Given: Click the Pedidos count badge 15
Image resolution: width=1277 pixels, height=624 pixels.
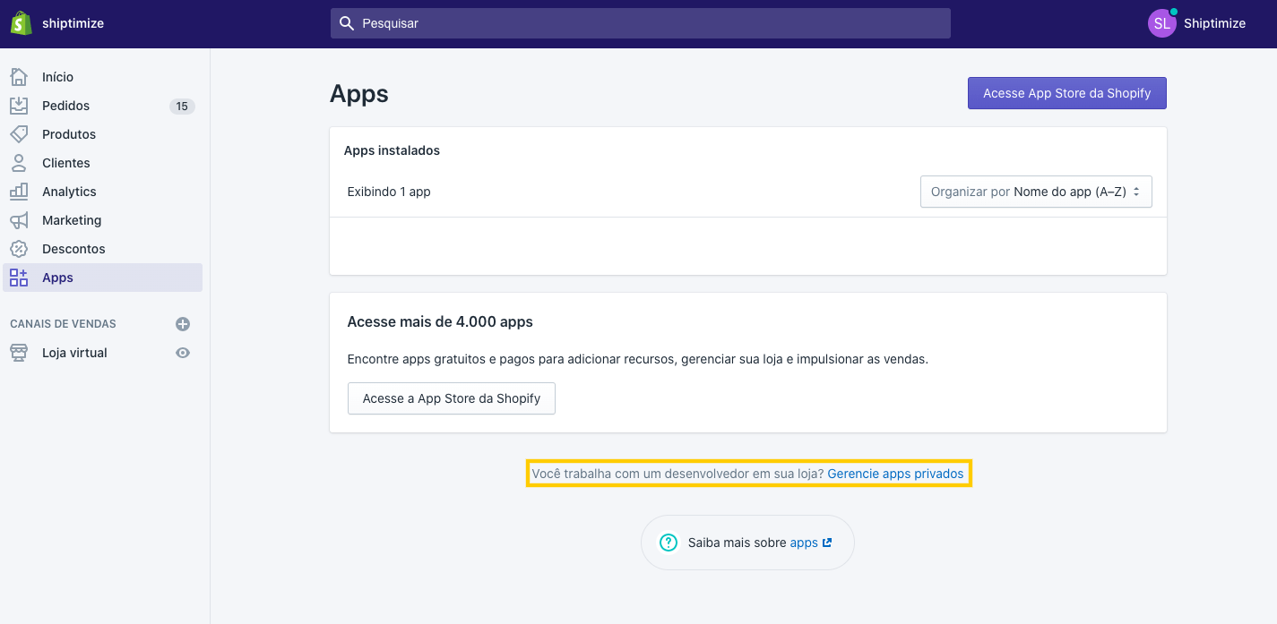Looking at the screenshot, I should (x=182, y=106).
